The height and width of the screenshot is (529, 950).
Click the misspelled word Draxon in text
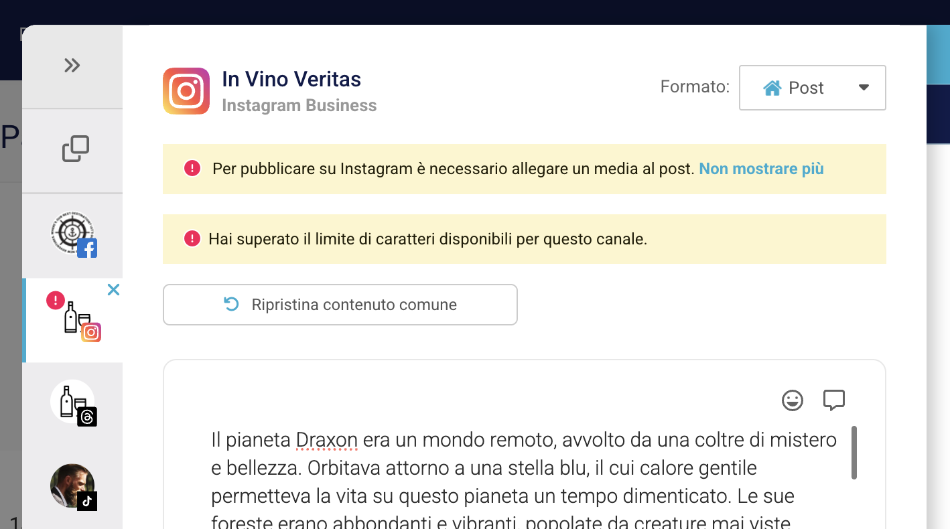tap(327, 440)
